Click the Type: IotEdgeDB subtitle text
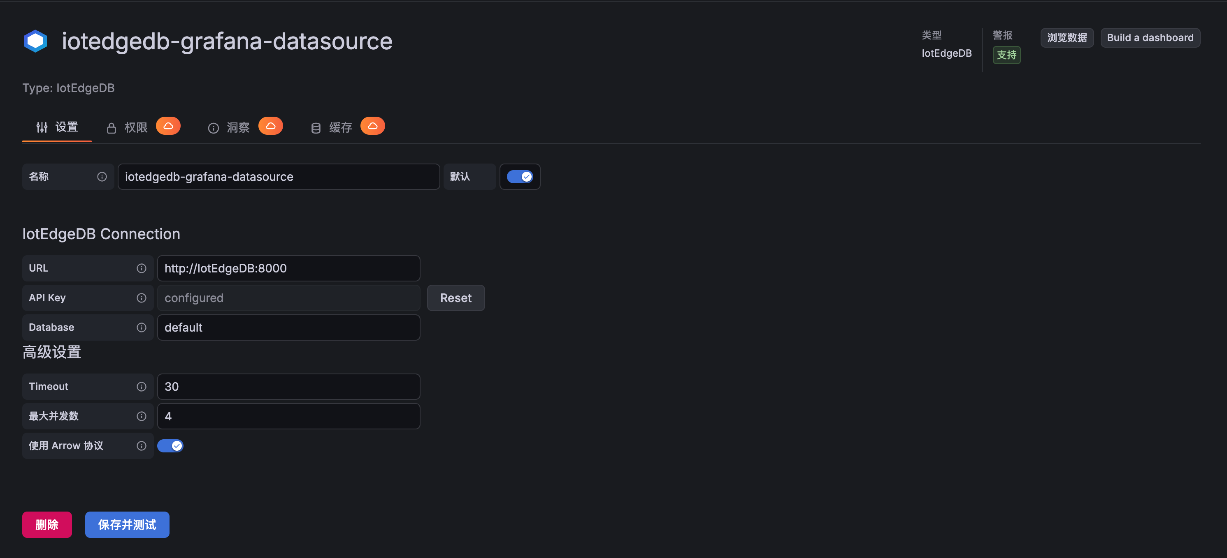Viewport: 1227px width, 558px height. point(69,88)
